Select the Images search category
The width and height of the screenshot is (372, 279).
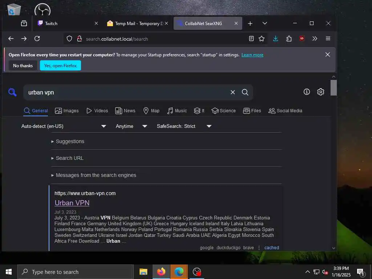tap(67, 111)
